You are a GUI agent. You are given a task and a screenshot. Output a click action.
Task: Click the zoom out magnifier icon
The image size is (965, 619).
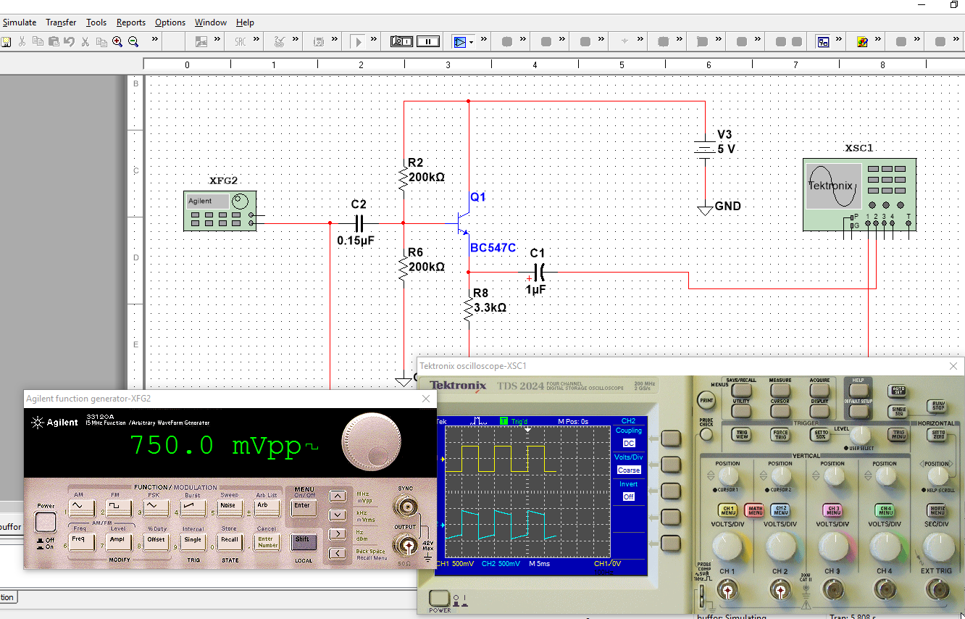point(133,42)
